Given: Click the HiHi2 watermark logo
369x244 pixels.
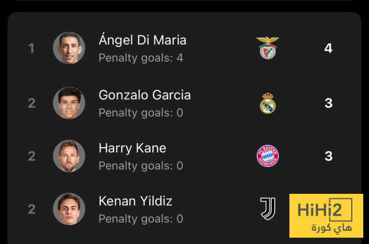Looking at the screenshot, I should pyautogui.click(x=326, y=216).
